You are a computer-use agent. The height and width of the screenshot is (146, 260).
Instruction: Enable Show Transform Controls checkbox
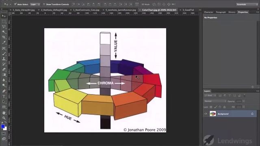[44, 4]
